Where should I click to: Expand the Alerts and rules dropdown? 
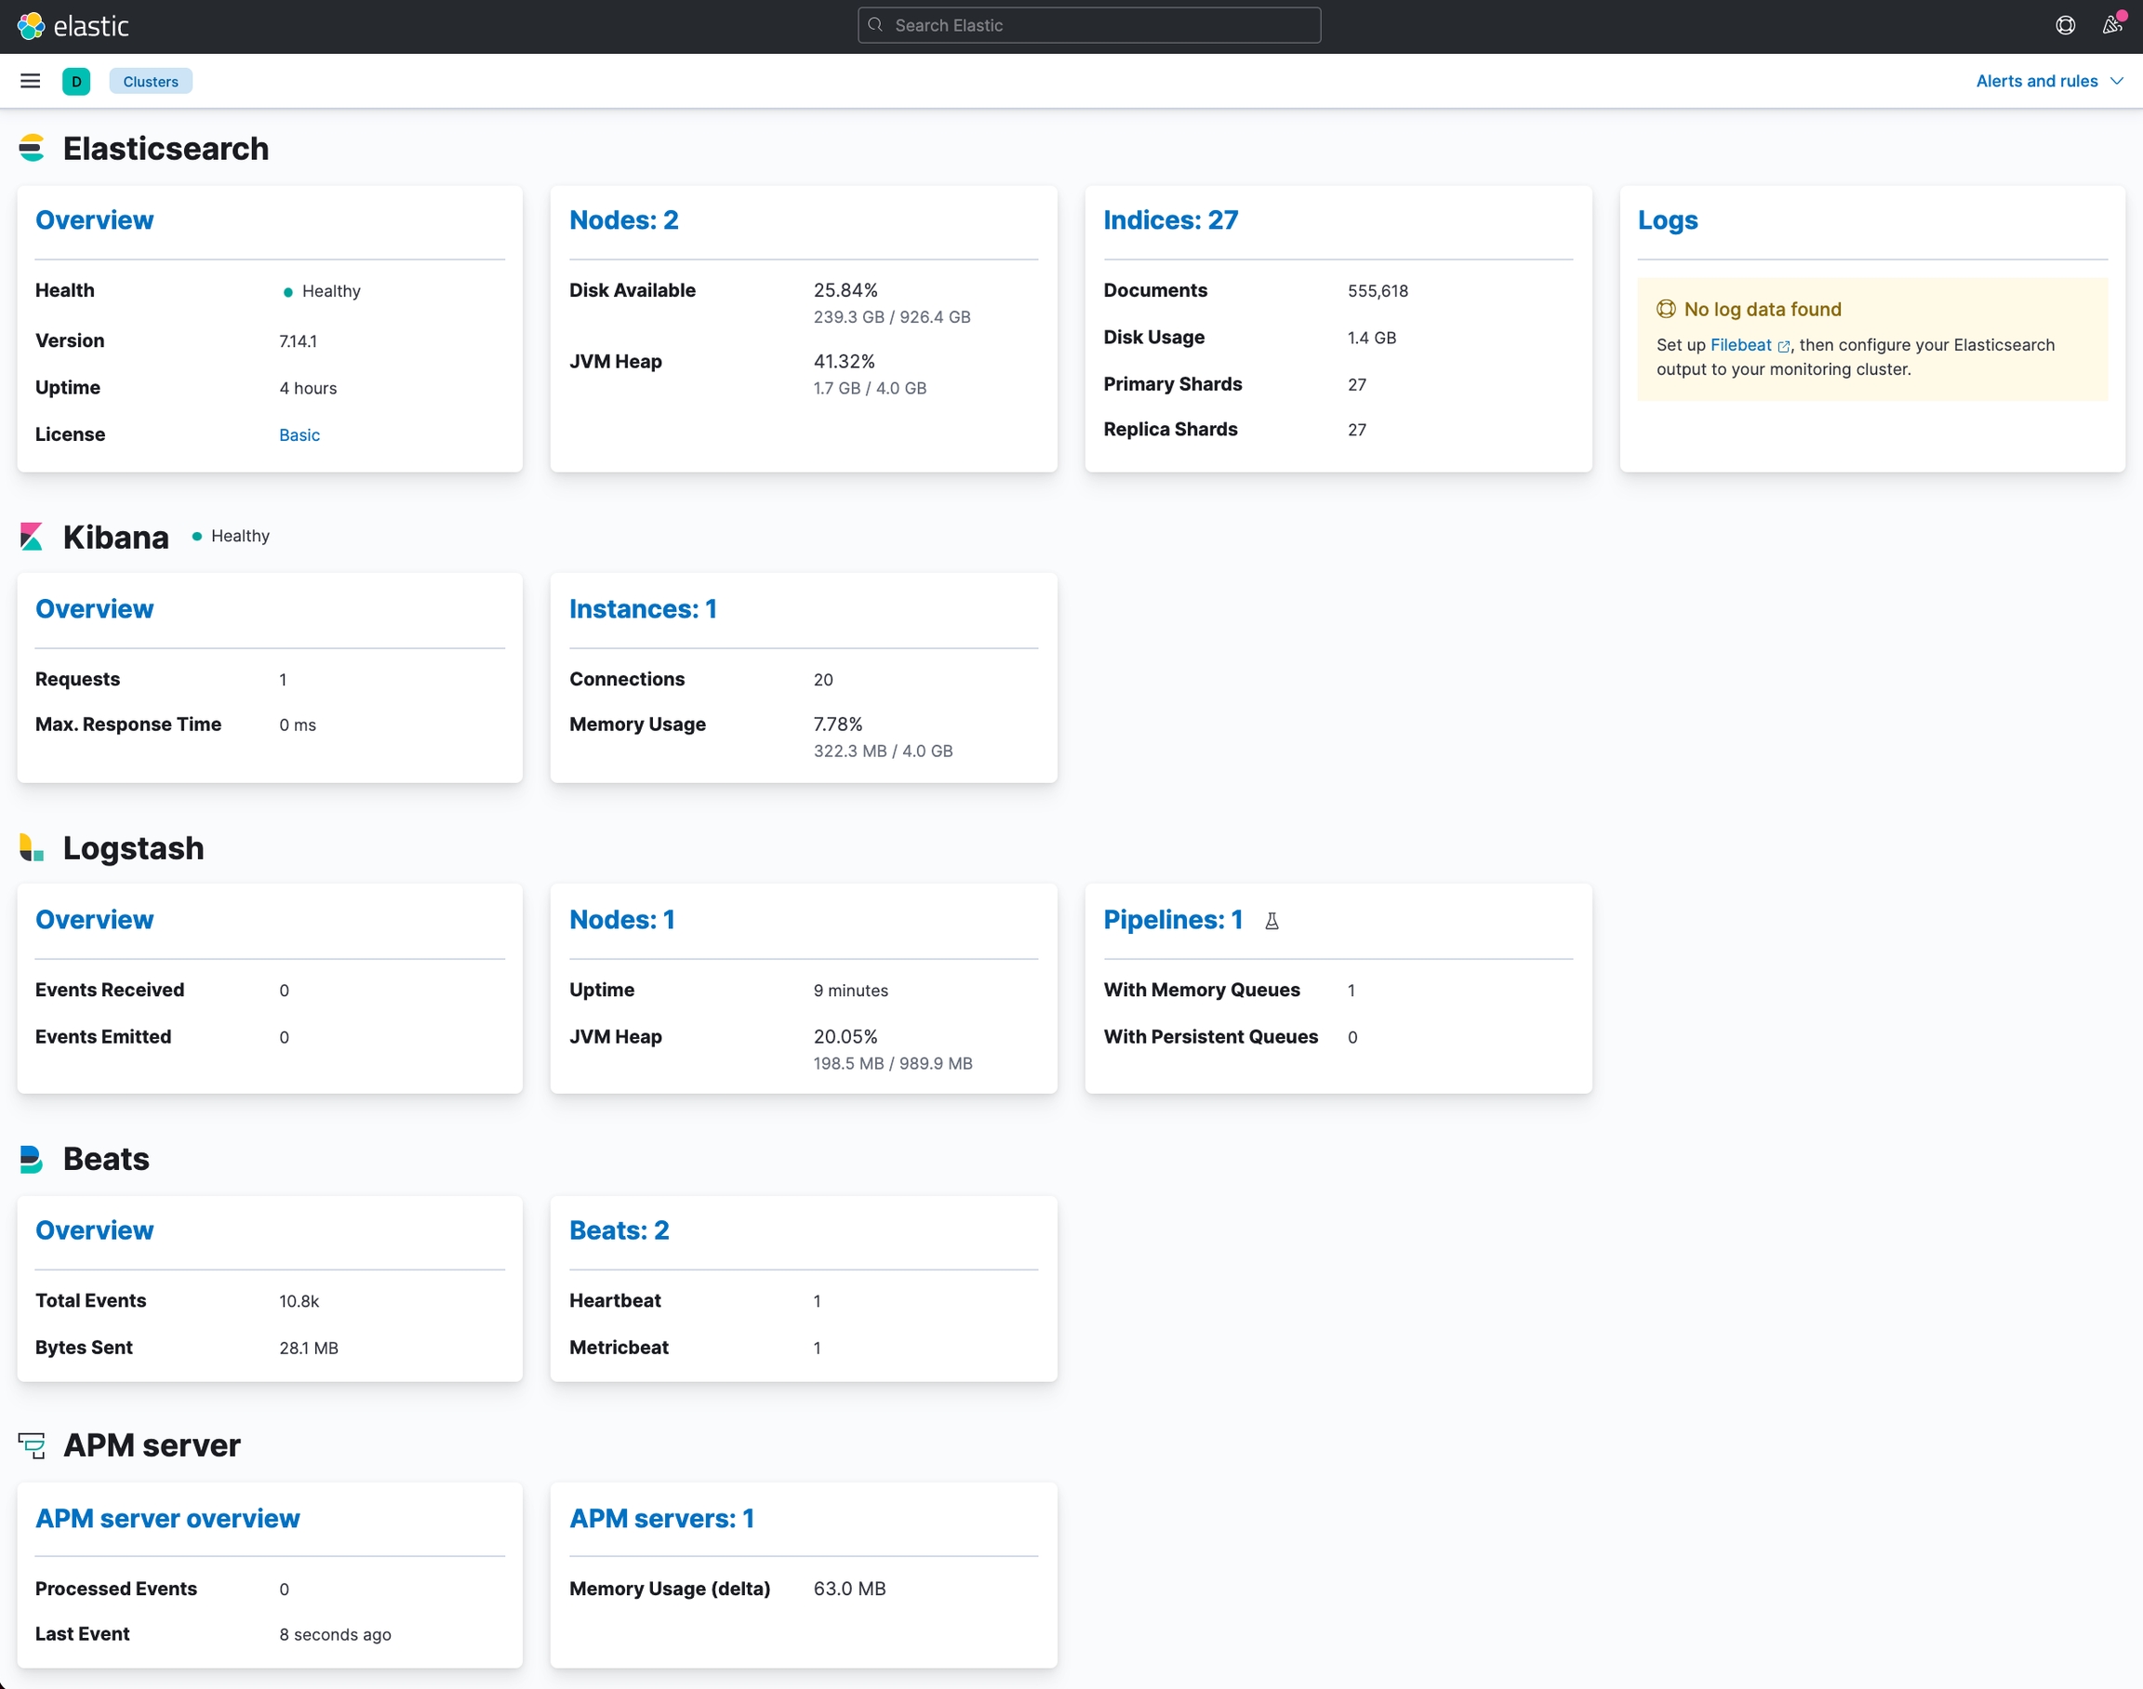pyautogui.click(x=2036, y=81)
